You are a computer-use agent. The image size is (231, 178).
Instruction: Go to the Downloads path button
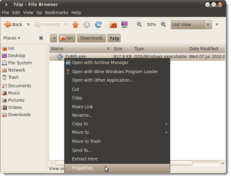[x=92, y=38]
